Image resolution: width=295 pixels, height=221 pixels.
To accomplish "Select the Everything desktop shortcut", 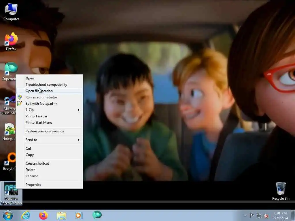I will (9, 161).
